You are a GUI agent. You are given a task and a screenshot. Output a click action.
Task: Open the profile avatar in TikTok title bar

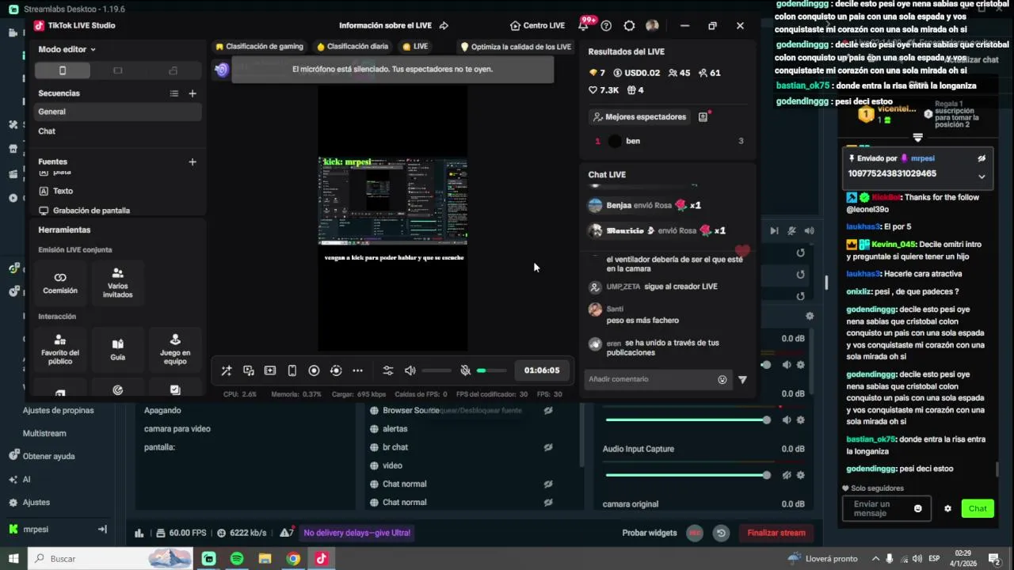tap(652, 25)
